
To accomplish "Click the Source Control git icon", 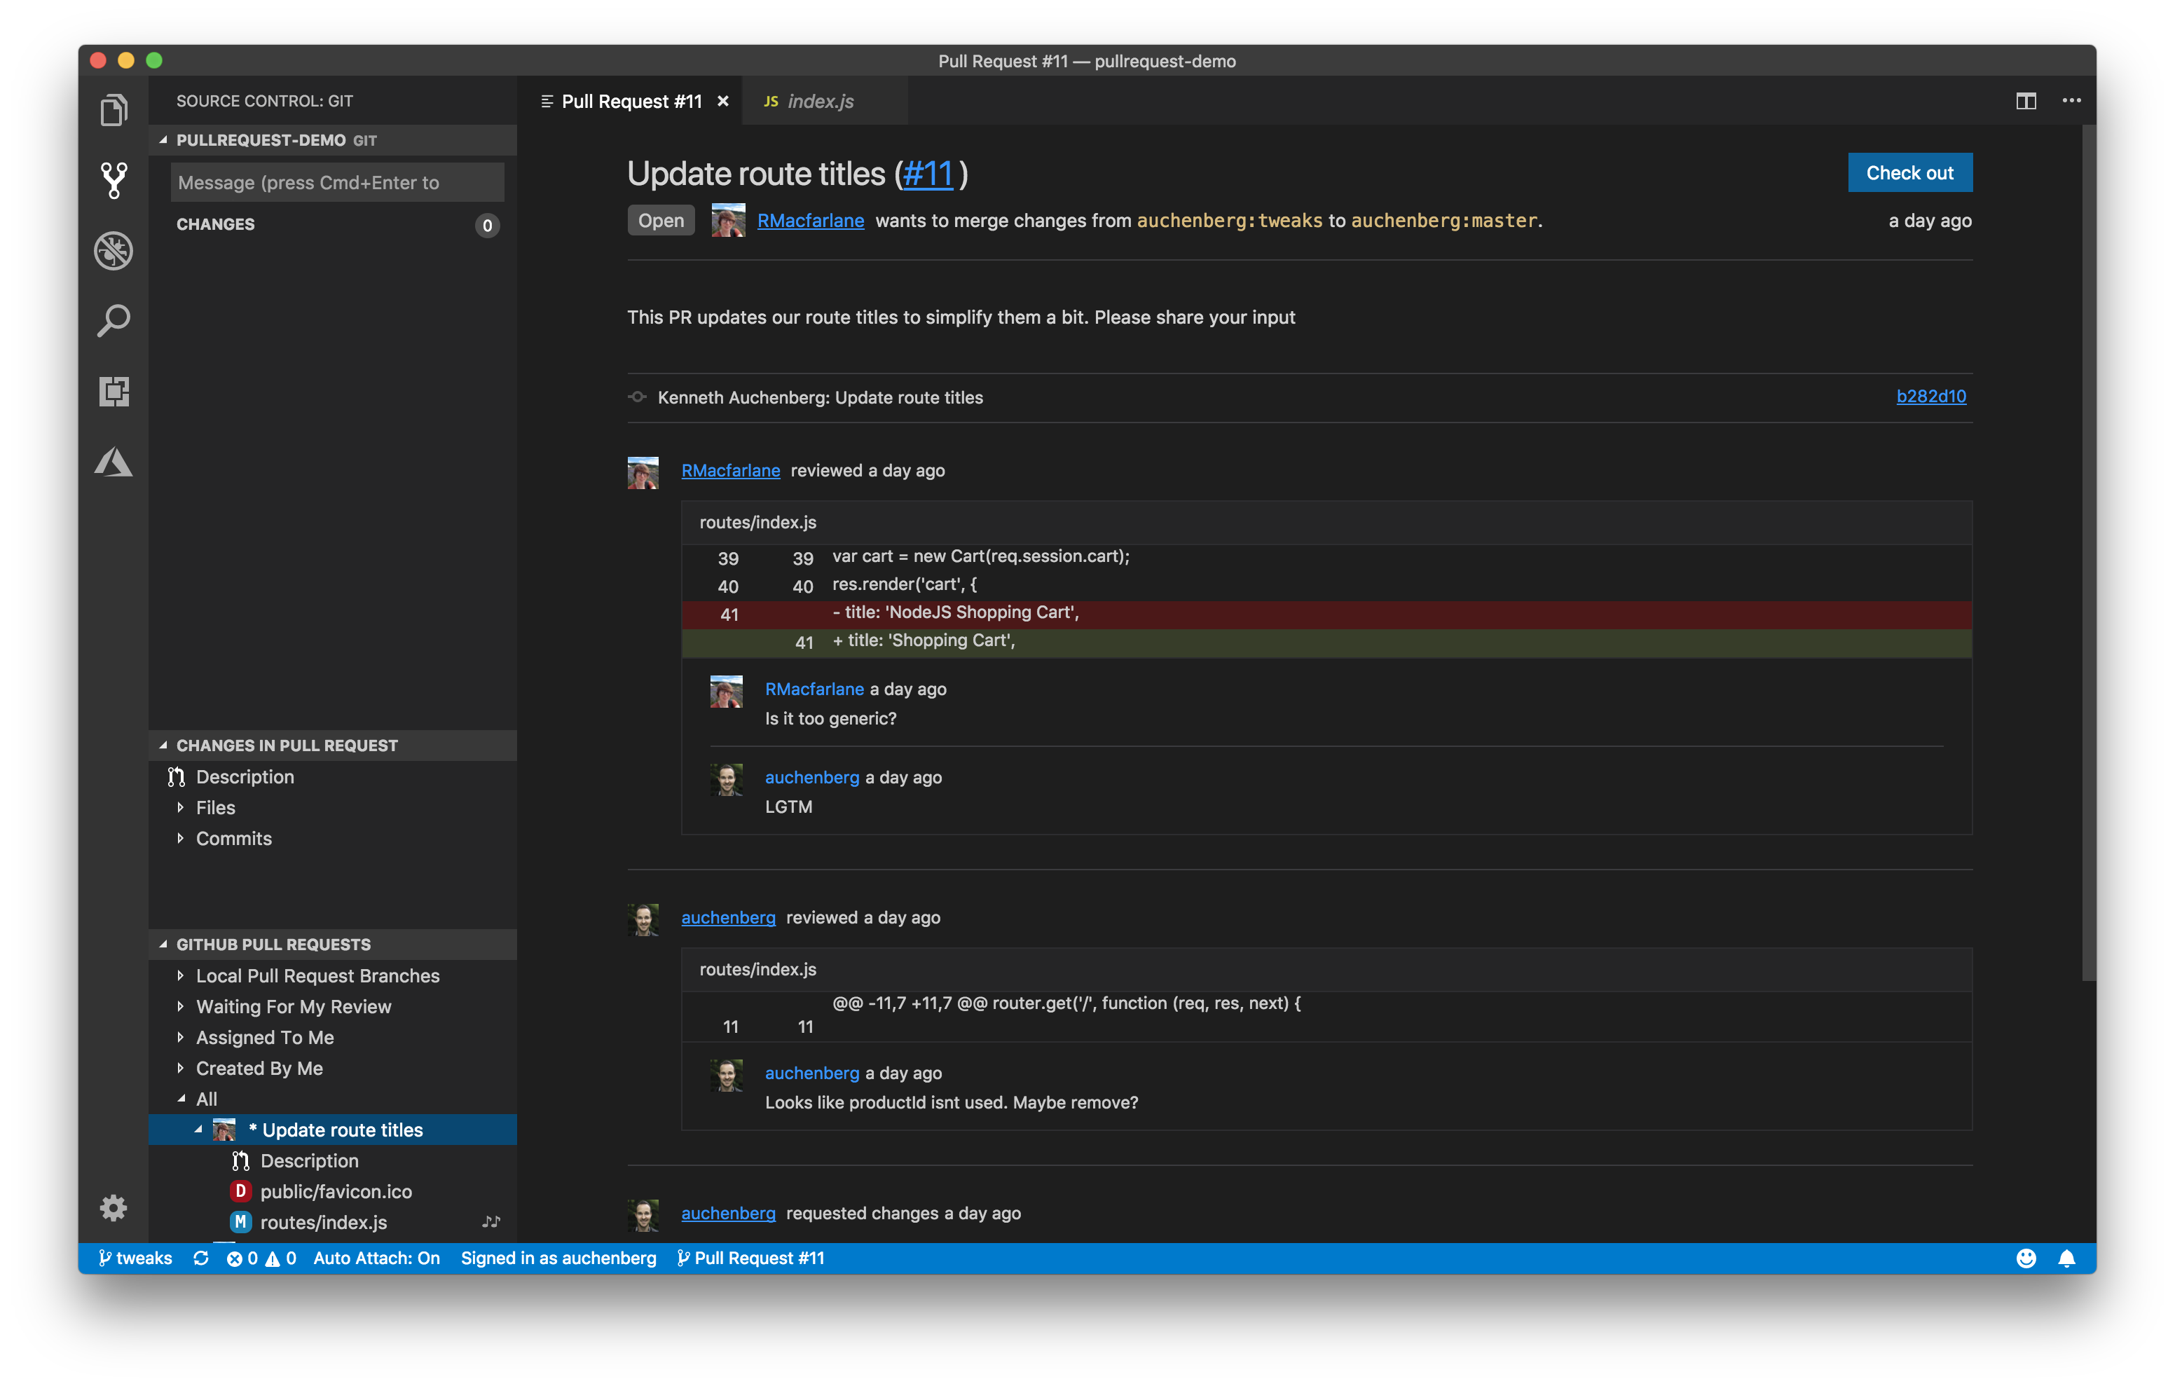I will [113, 177].
